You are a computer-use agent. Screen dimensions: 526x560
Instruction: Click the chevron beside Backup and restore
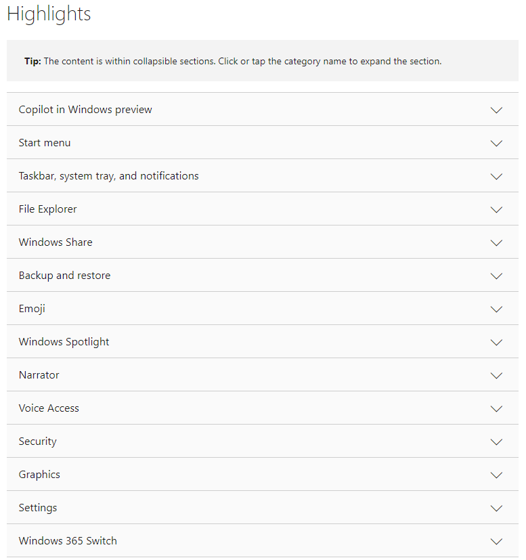(496, 276)
